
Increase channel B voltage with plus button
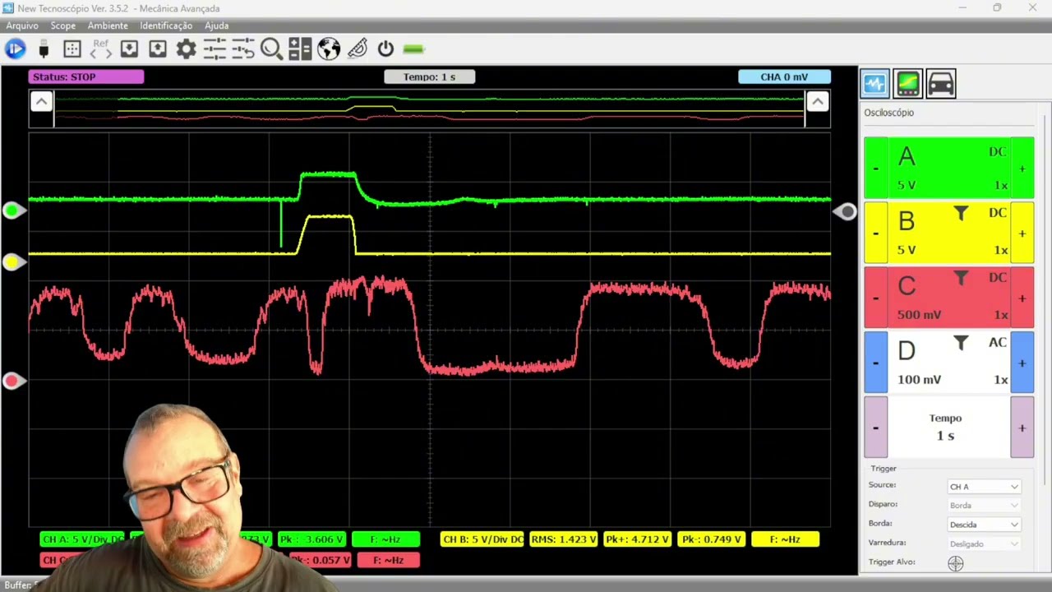[1022, 234]
